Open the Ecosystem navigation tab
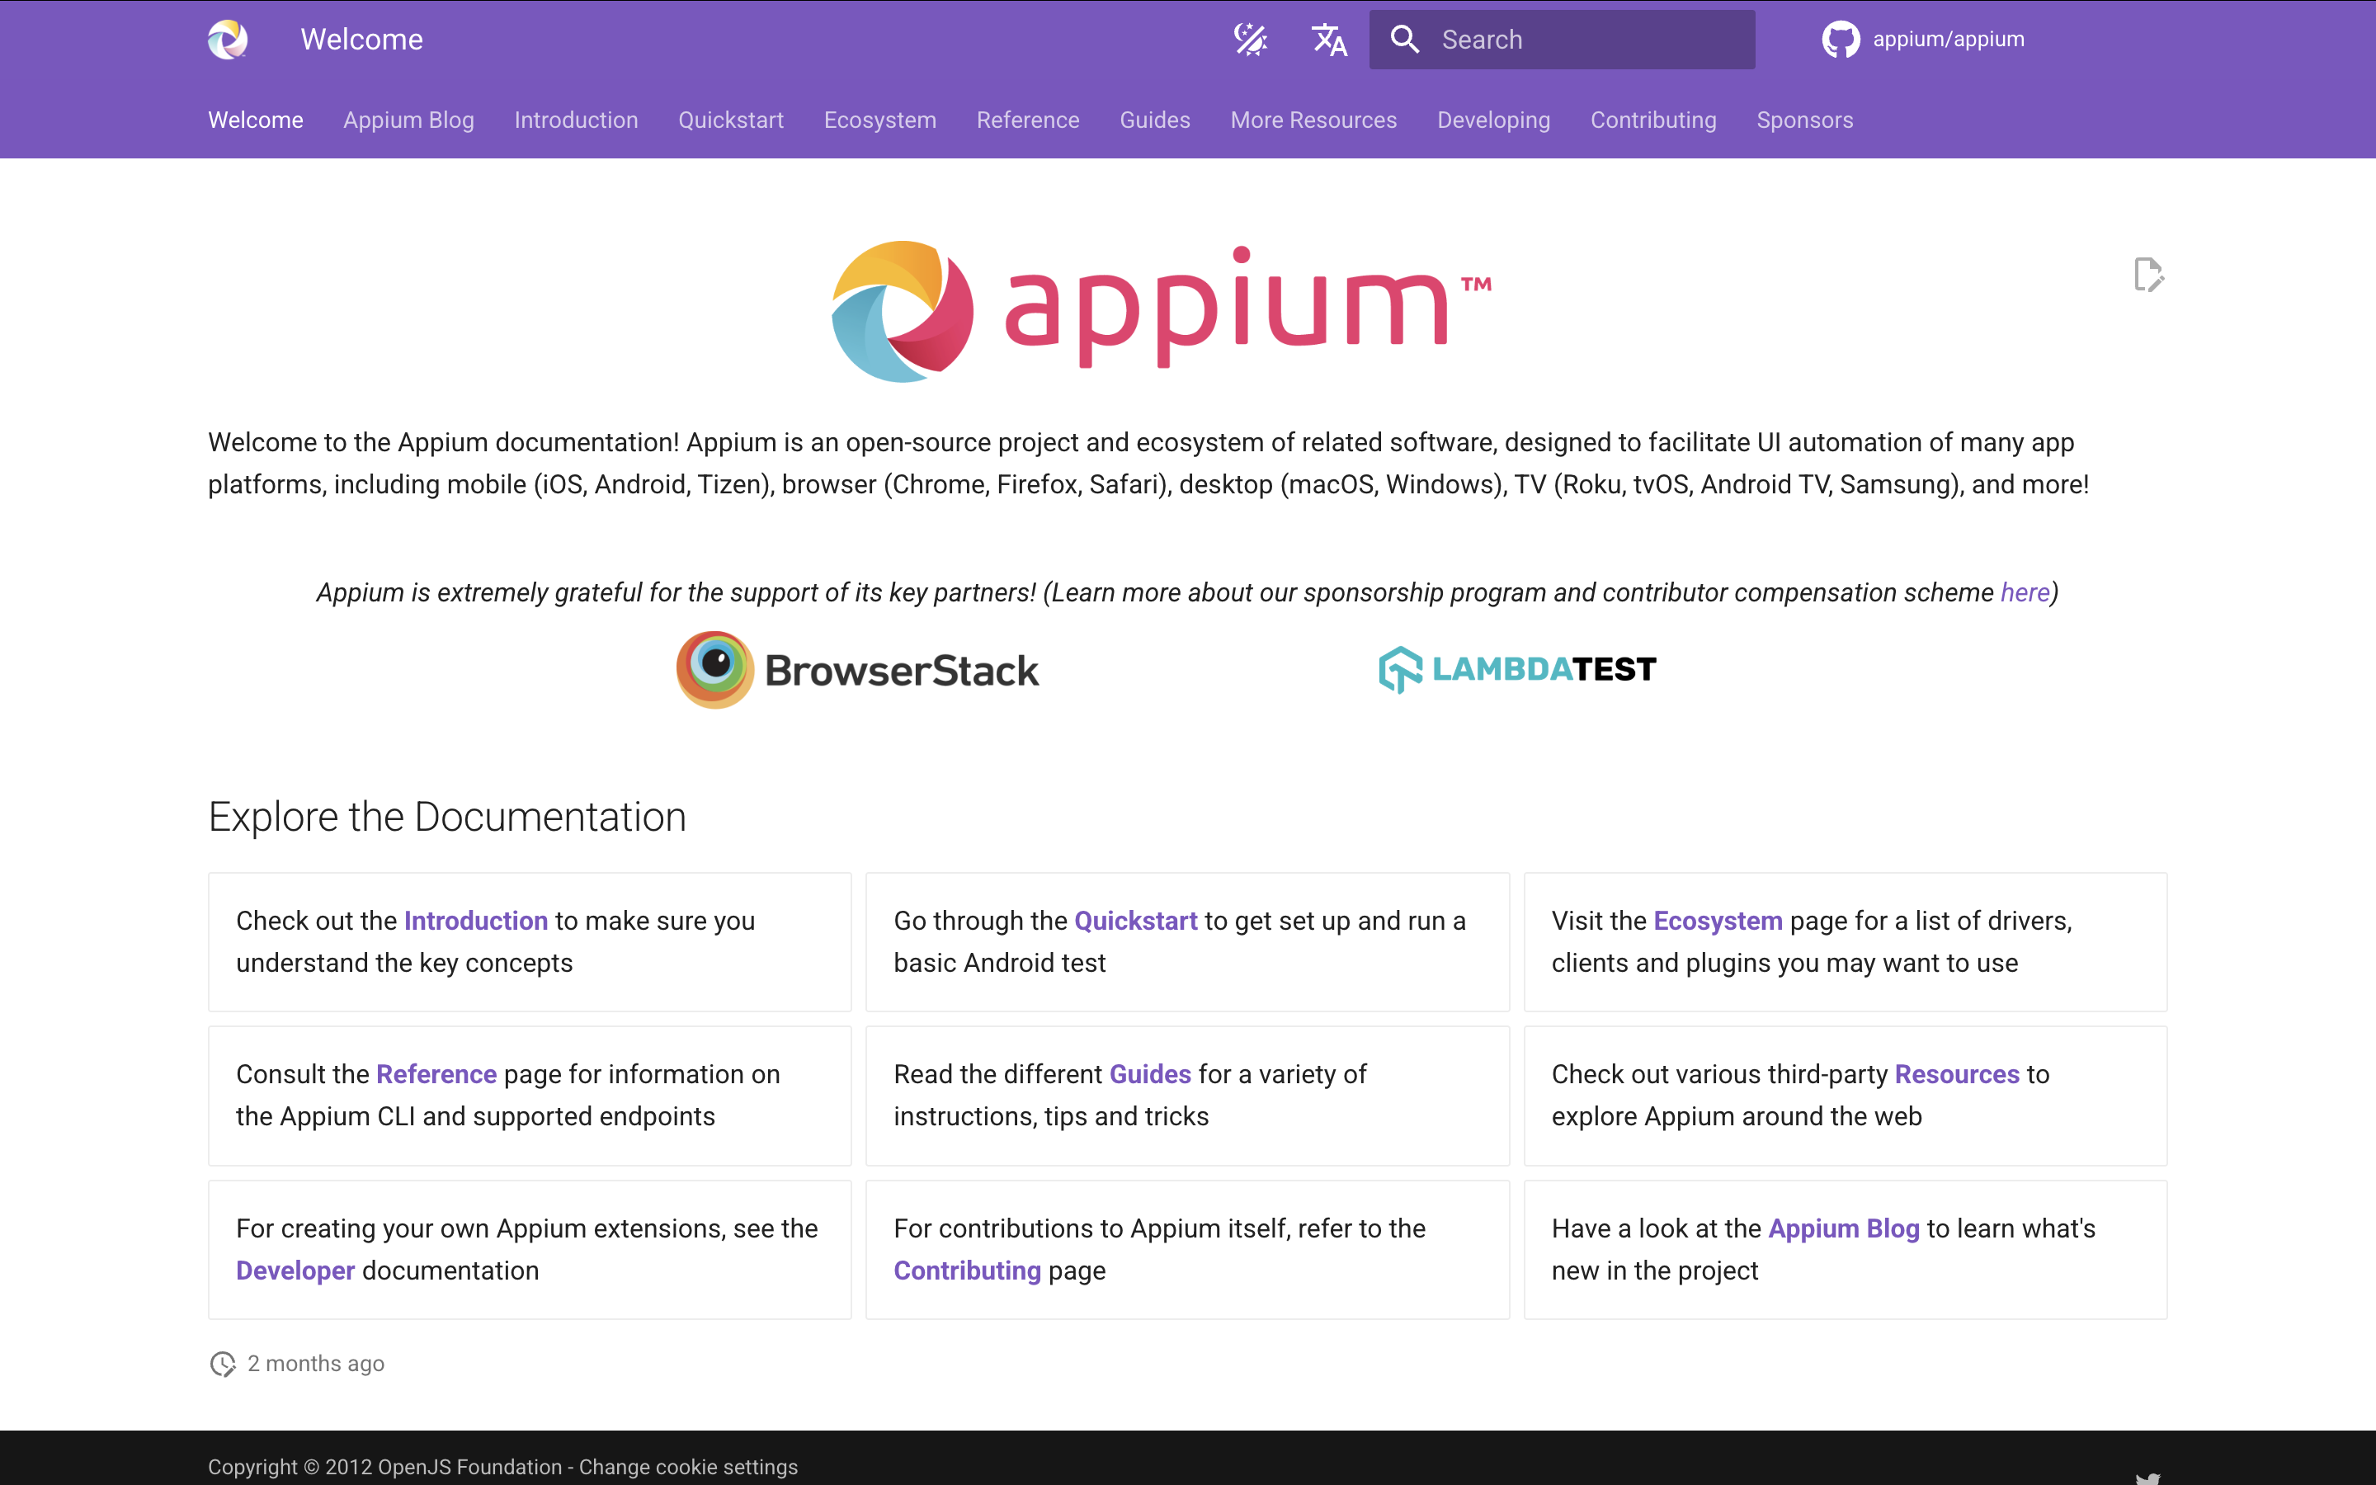Screen dimensions: 2376x1485 point(879,120)
